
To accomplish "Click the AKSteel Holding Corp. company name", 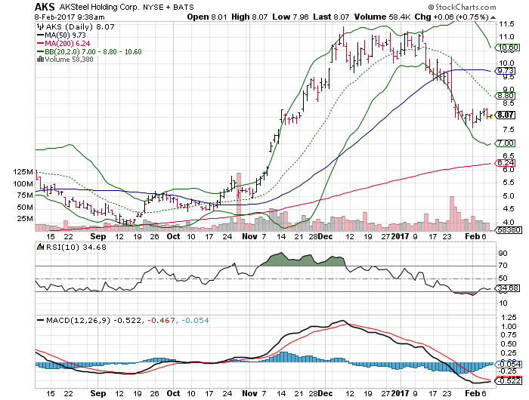I will pyautogui.click(x=99, y=7).
